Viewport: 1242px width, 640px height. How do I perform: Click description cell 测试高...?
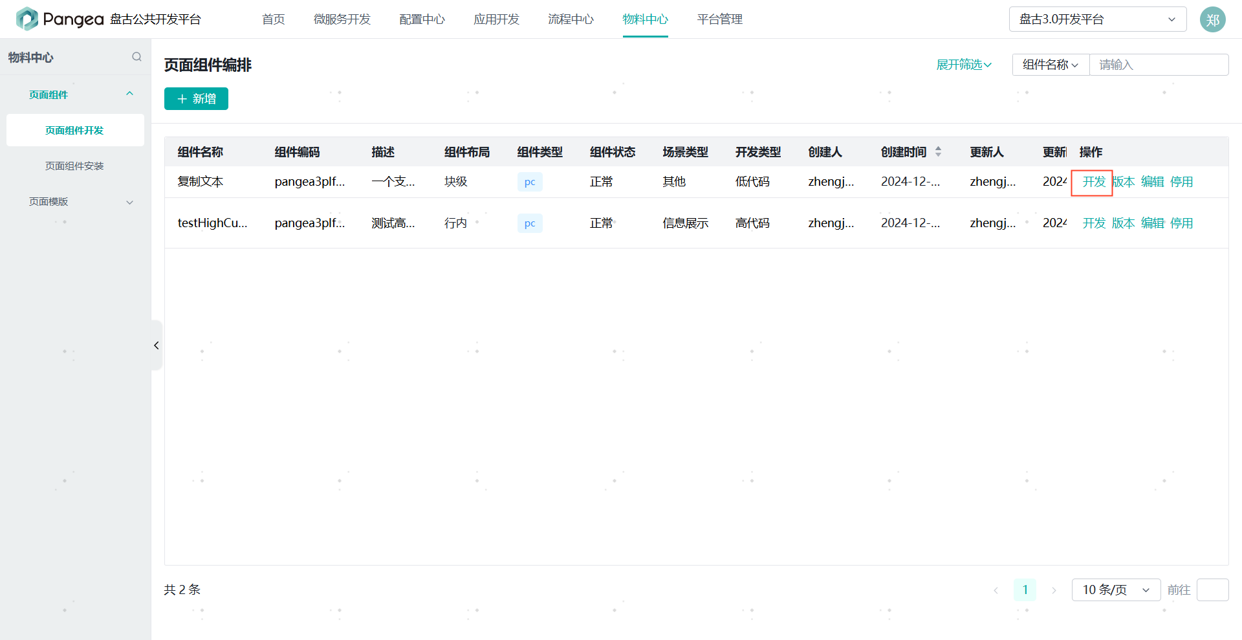coord(393,223)
